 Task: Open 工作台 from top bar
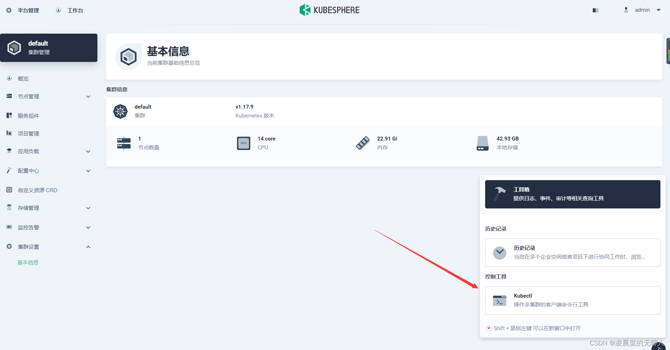(75, 10)
